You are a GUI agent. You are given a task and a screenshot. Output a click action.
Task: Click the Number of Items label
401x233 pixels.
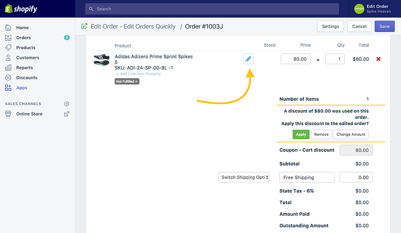coord(299,99)
